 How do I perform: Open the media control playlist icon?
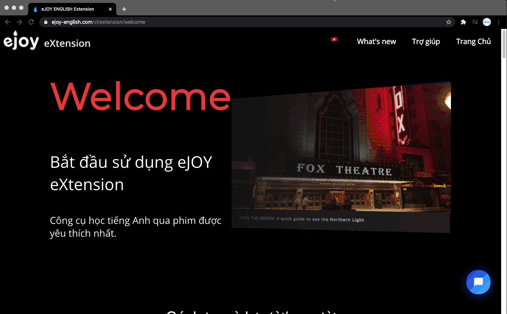475,22
